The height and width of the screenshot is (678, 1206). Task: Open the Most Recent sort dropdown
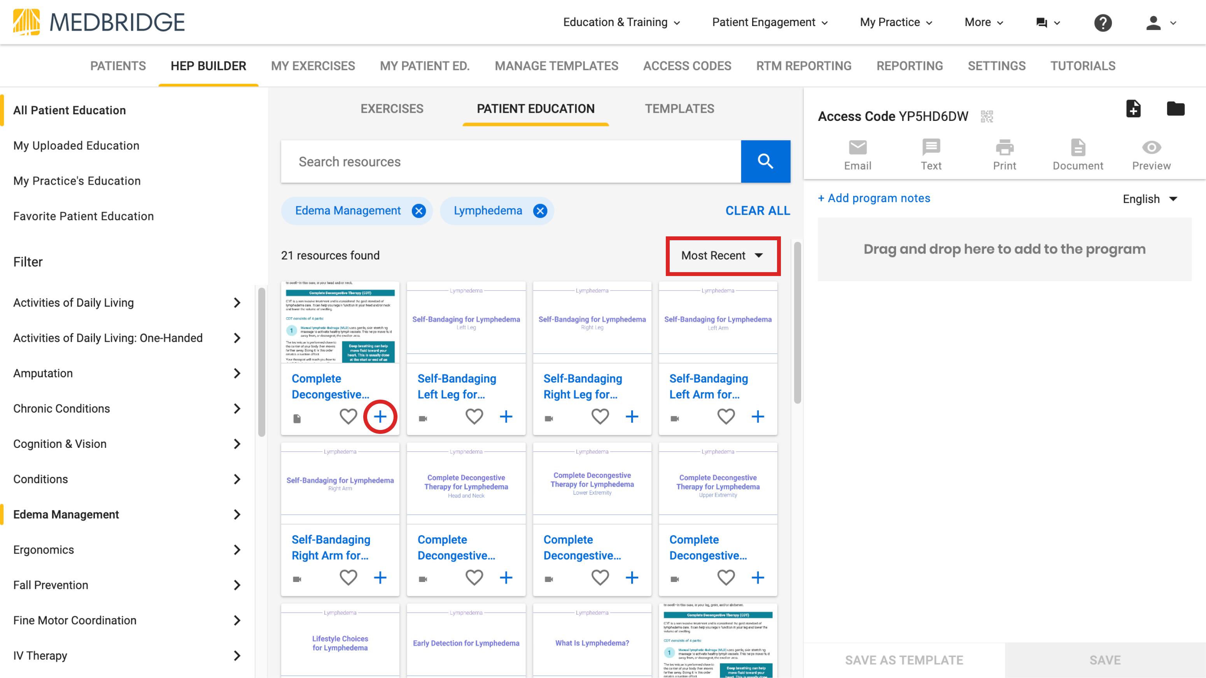point(722,255)
